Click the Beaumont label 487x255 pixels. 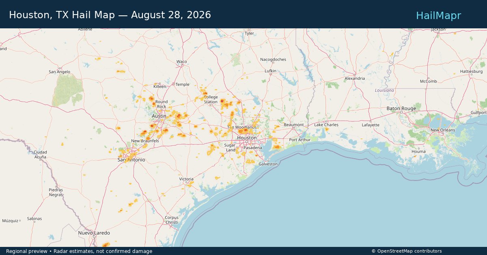click(x=293, y=125)
